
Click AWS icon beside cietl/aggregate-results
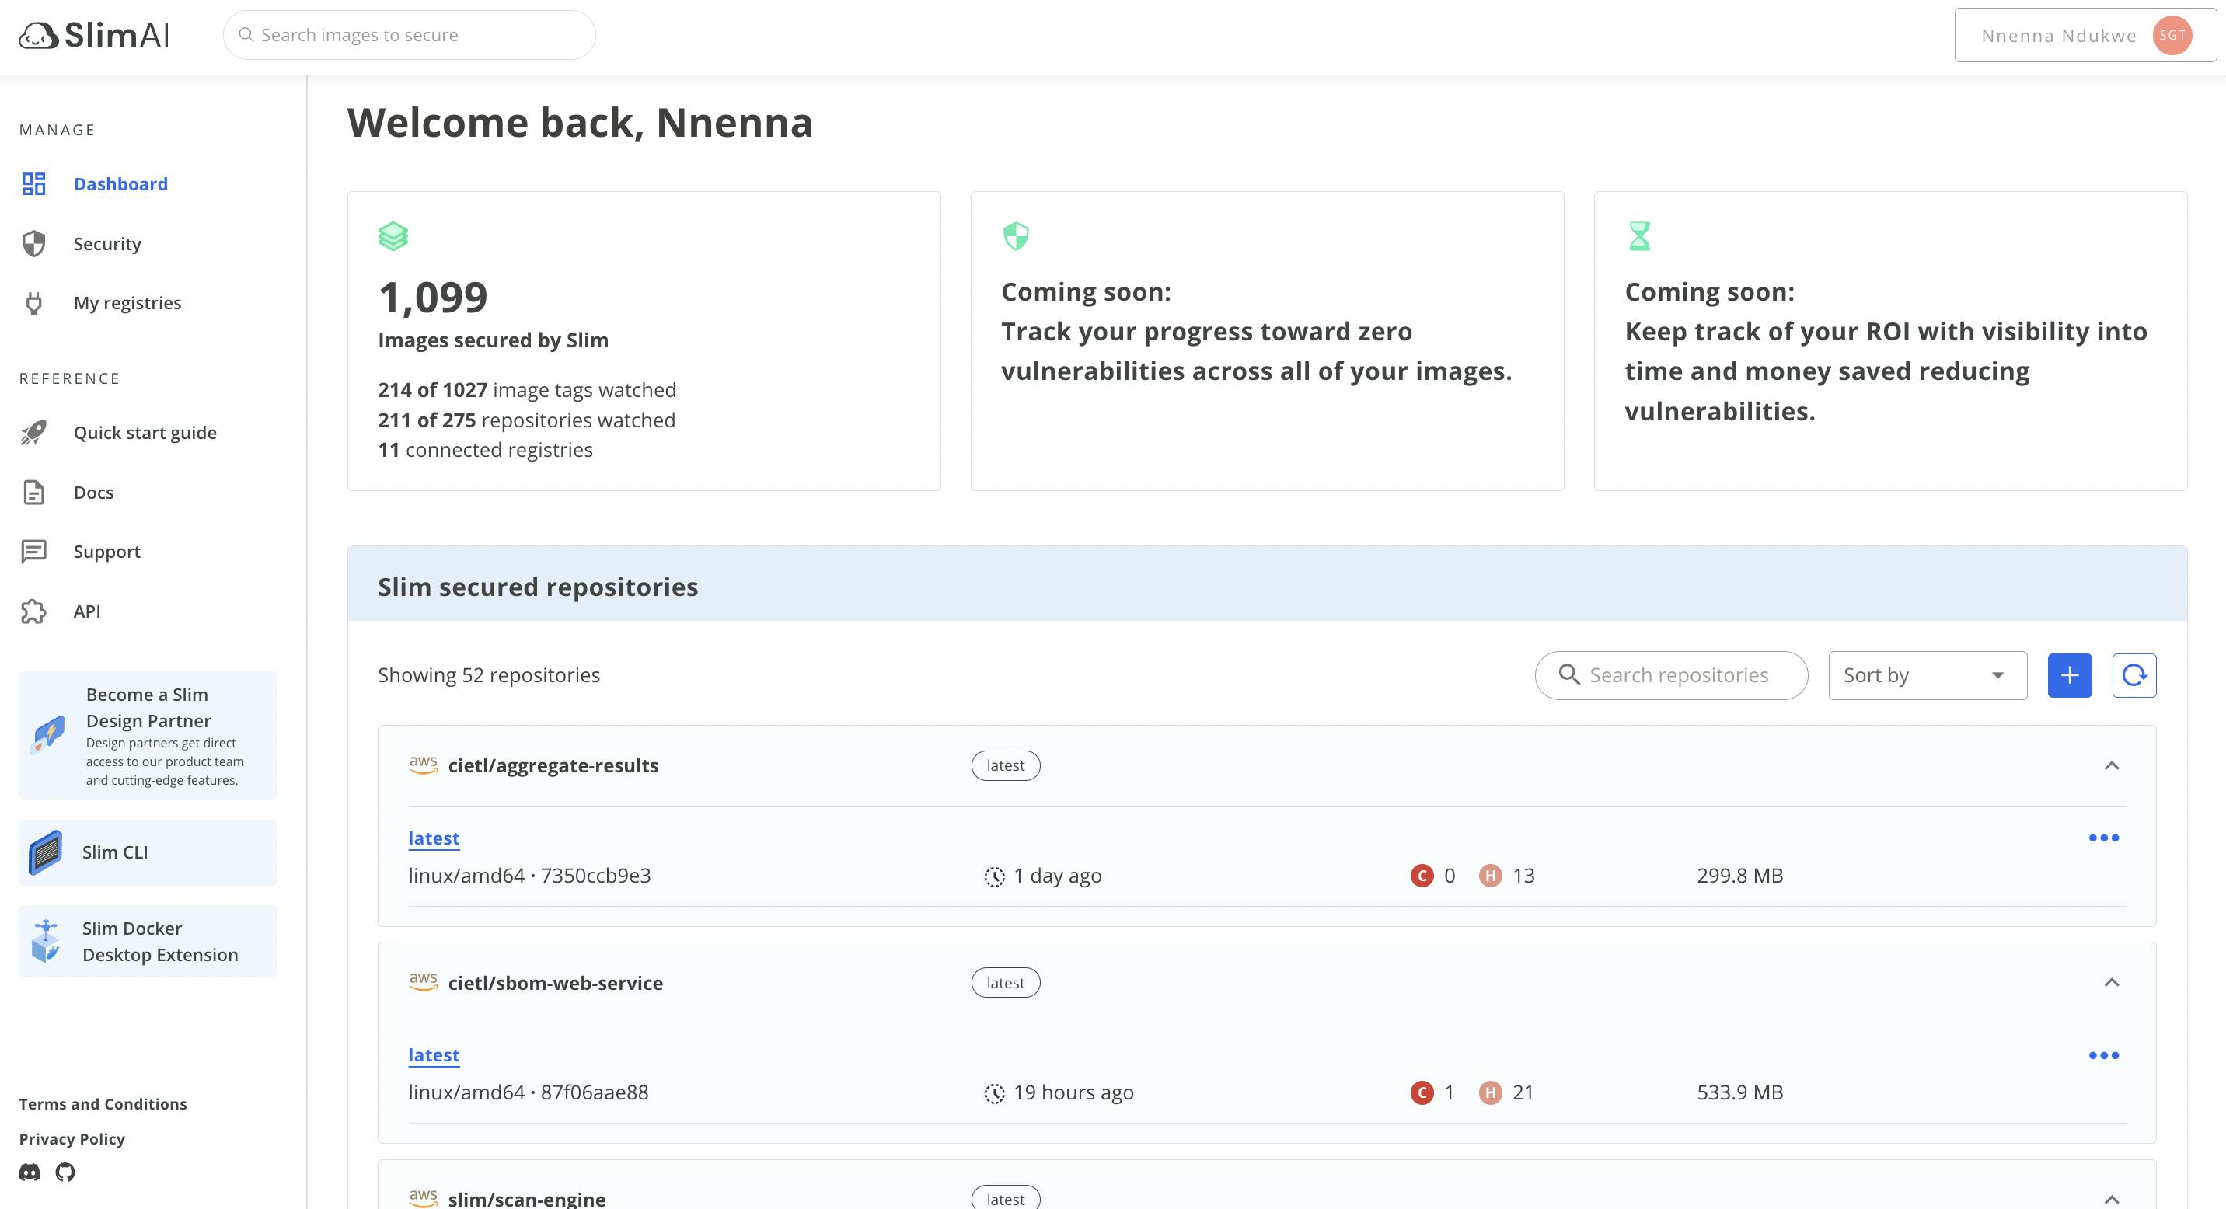[x=424, y=765]
